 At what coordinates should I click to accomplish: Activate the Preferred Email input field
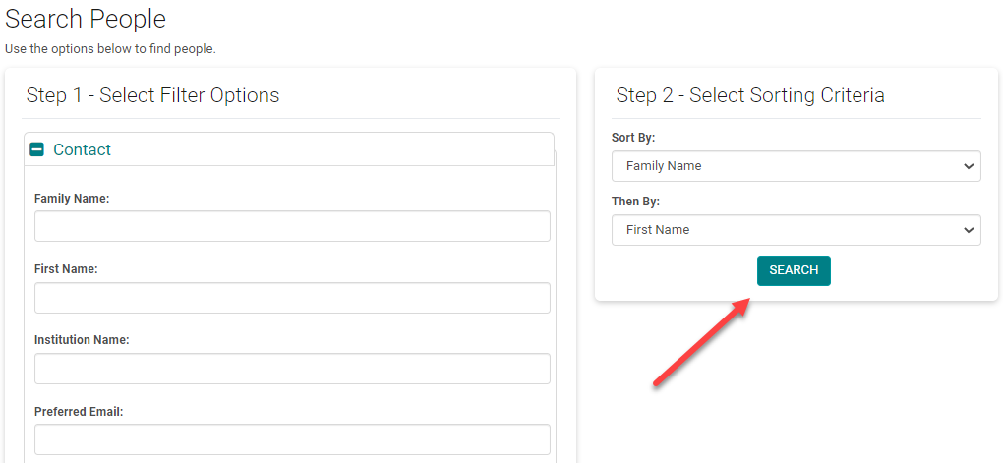tap(292, 439)
